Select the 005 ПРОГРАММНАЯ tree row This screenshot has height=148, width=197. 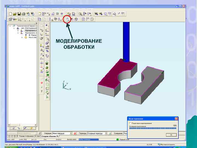(29, 28)
